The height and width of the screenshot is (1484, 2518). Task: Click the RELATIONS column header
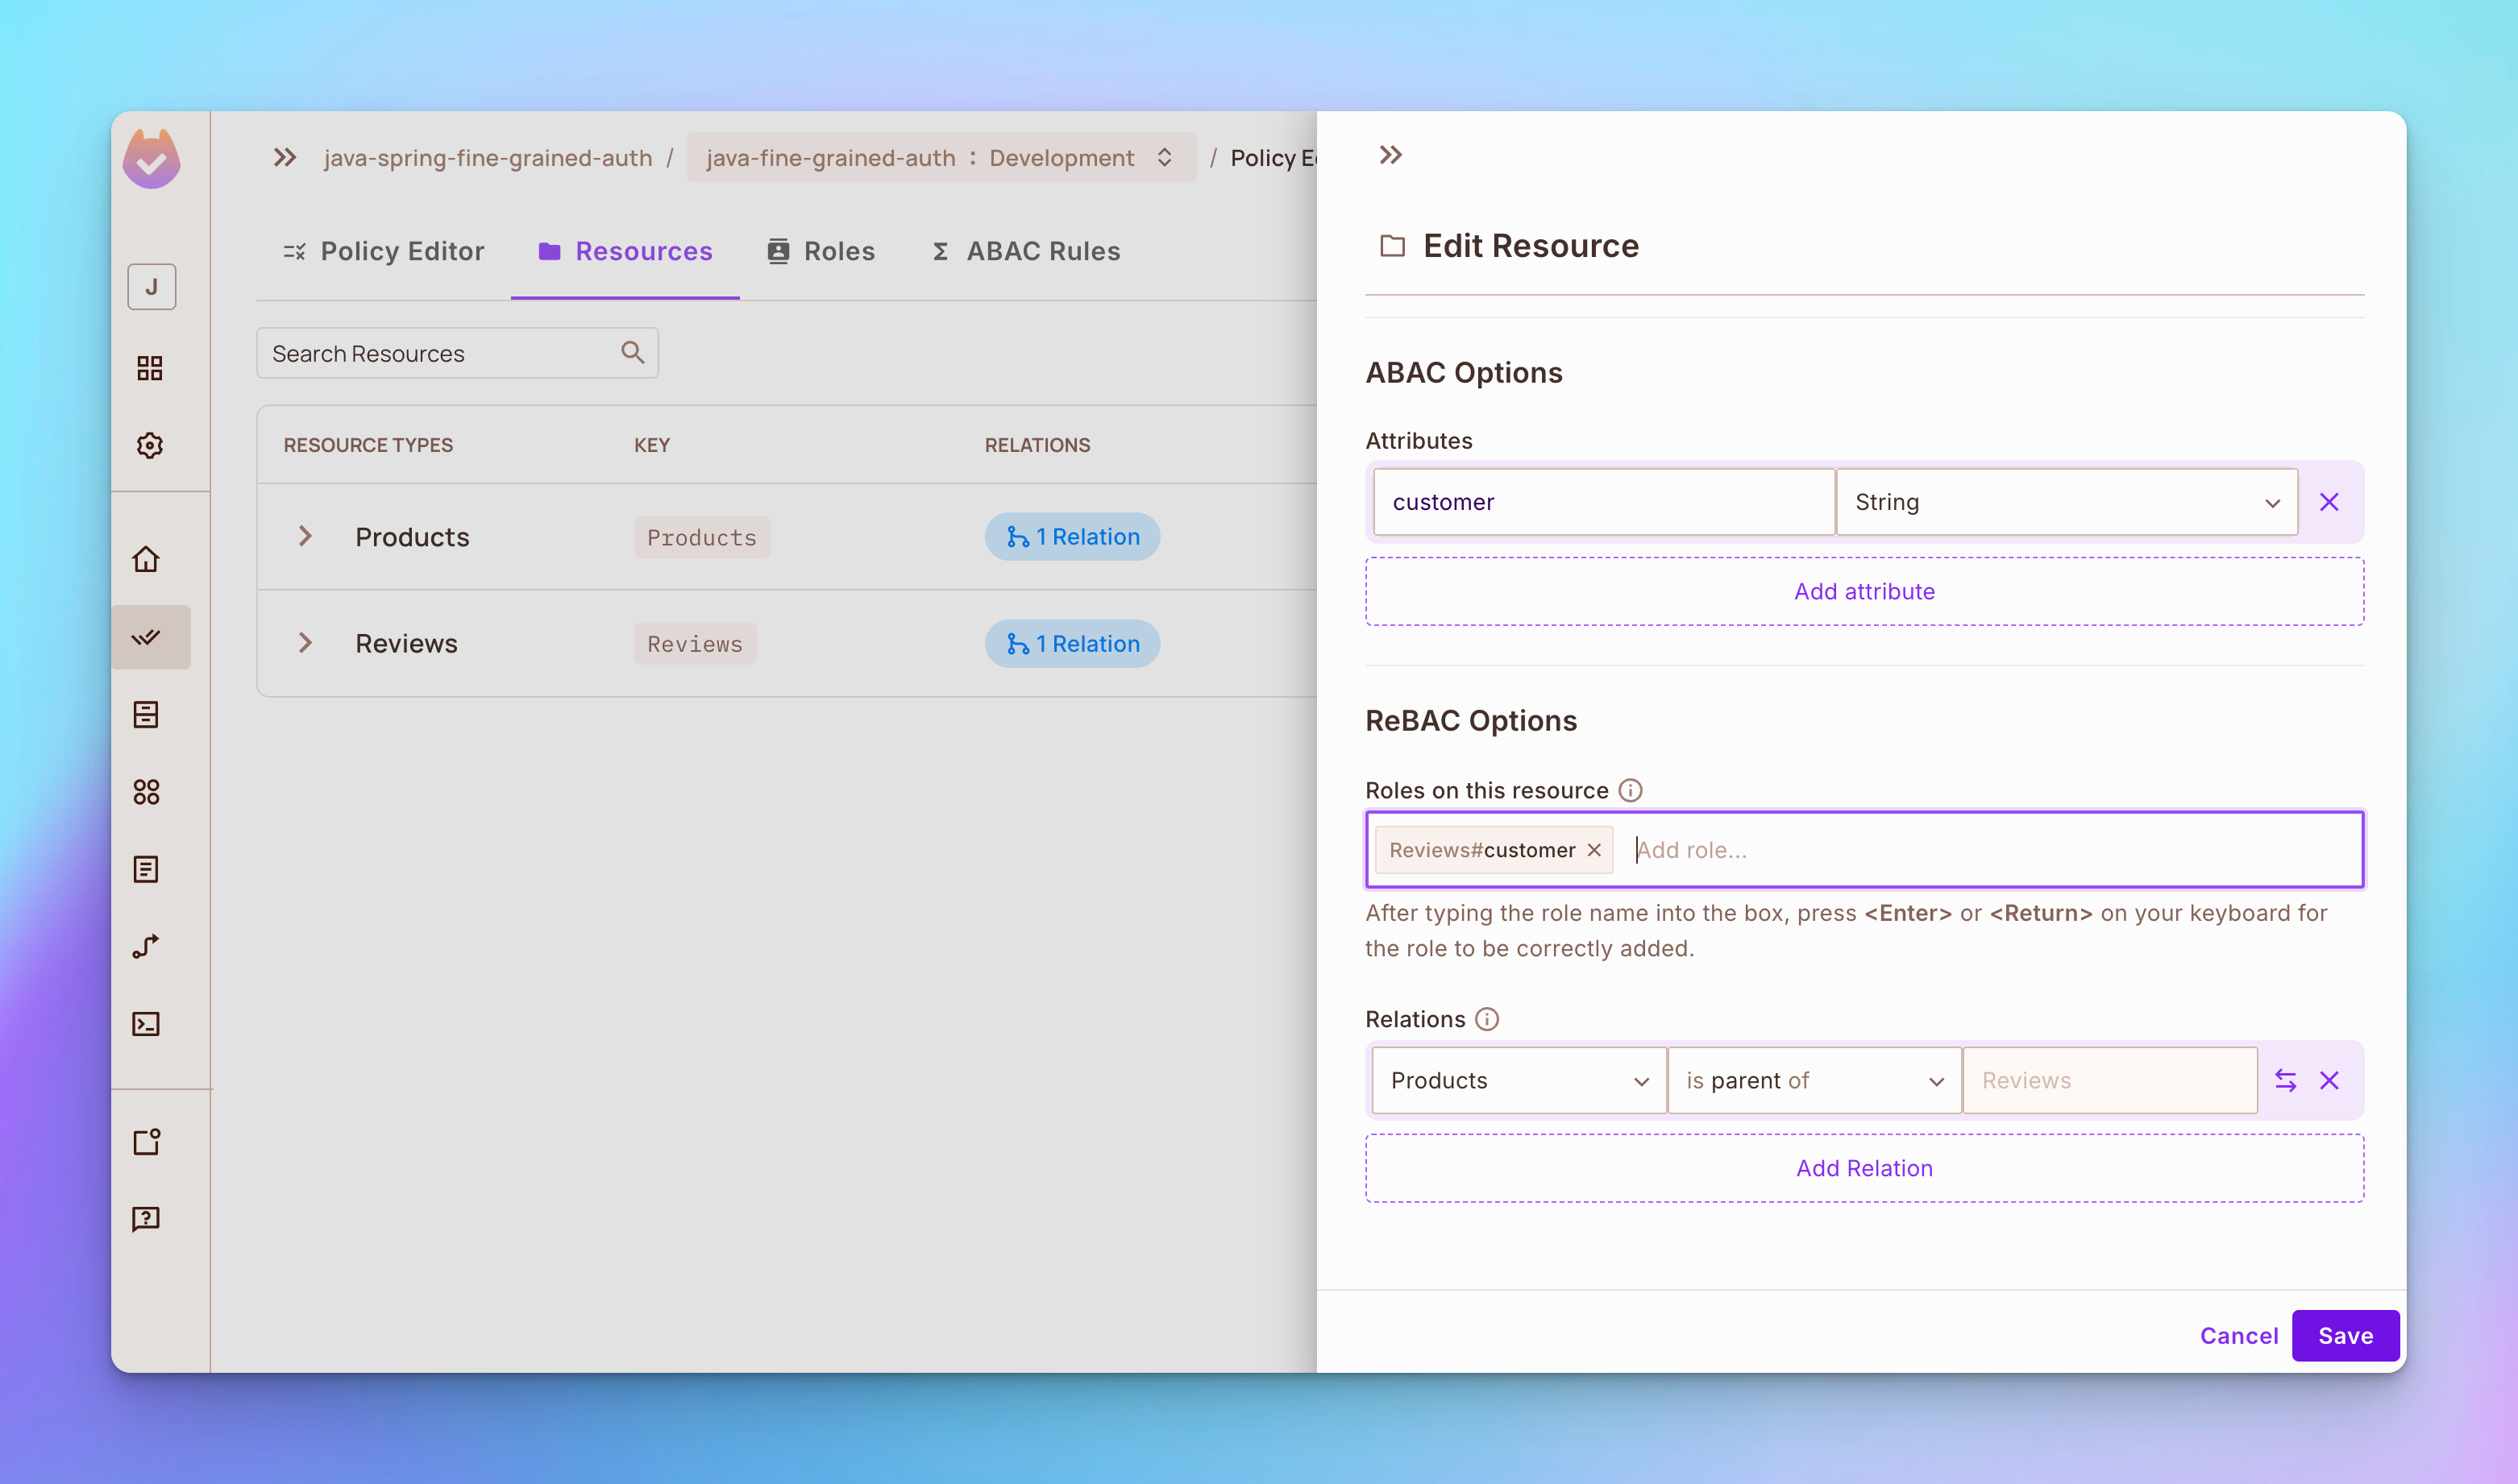[1037, 445]
